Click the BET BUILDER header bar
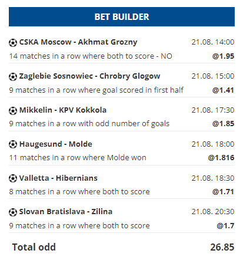This screenshot has width=240, height=257. click(x=122, y=17)
